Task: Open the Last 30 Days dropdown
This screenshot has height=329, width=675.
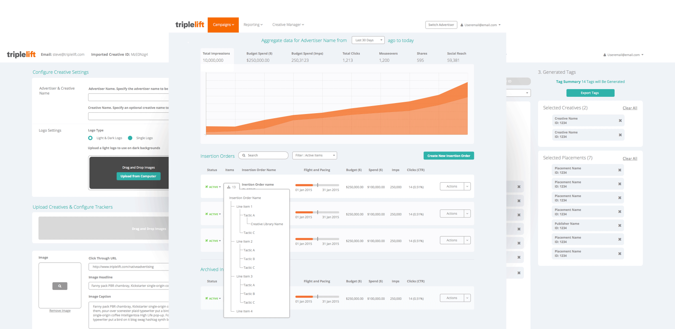Action: coord(368,40)
